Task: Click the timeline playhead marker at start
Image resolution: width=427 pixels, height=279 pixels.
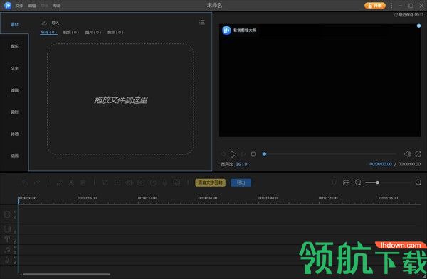Action: [x=19, y=201]
